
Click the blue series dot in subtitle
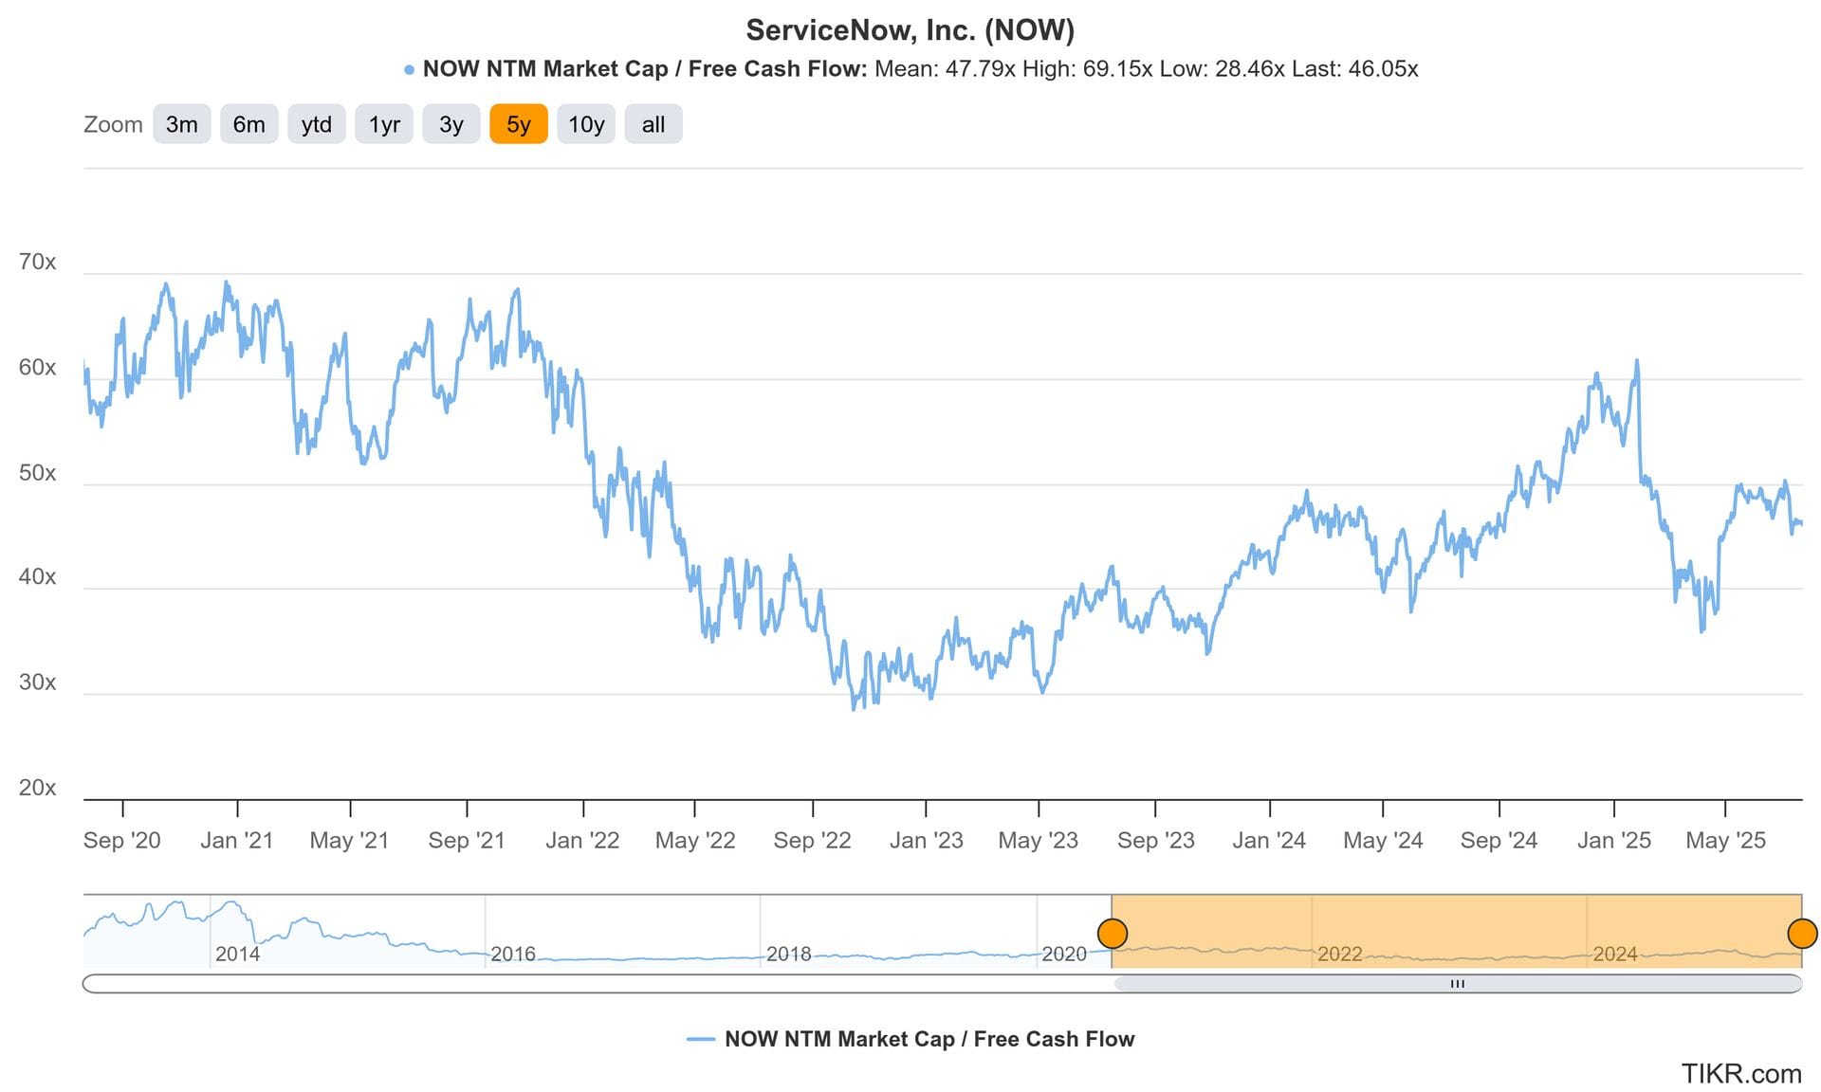[x=409, y=70]
